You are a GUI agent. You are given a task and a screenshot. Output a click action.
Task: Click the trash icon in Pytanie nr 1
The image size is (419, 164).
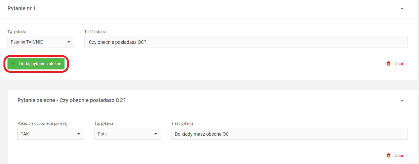point(388,64)
